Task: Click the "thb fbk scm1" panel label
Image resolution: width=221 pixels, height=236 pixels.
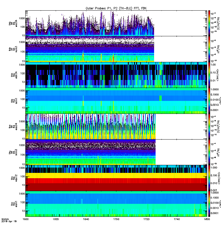Action: [x=14, y=101]
